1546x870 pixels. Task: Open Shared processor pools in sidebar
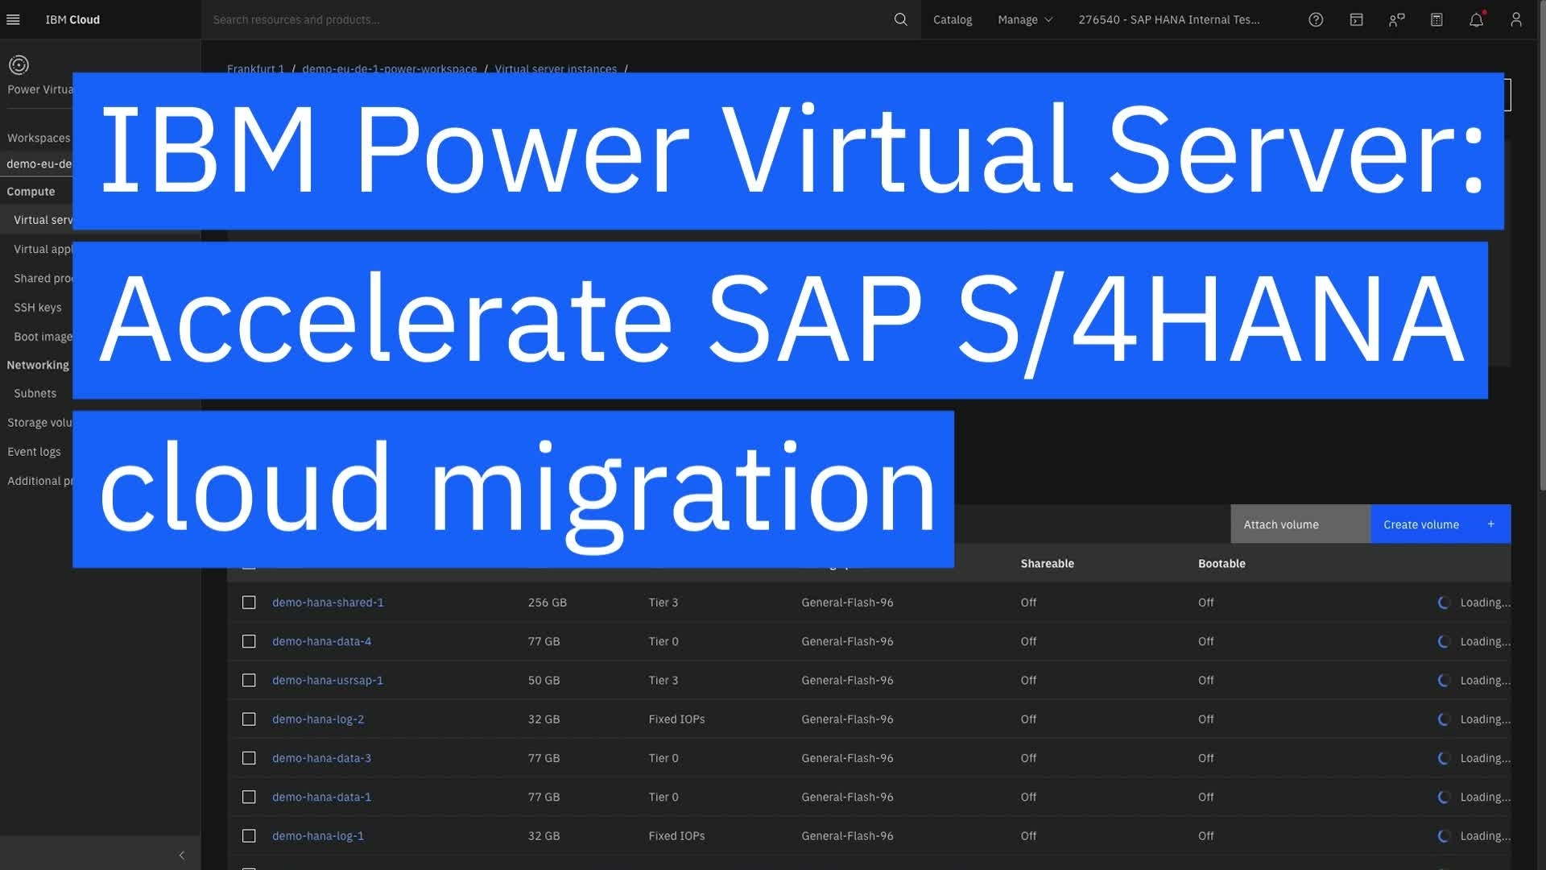pos(43,278)
